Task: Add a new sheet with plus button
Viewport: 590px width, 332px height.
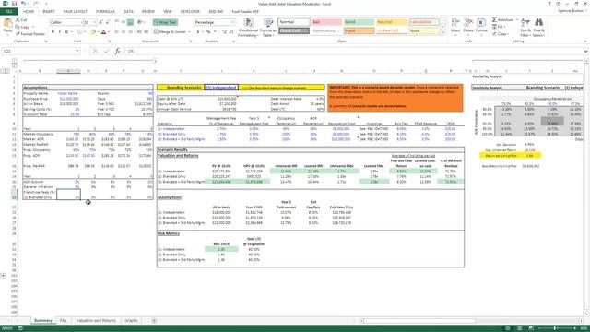Action: coord(154,320)
